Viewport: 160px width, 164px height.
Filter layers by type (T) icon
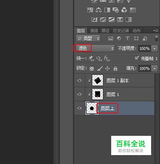tap(128, 38)
